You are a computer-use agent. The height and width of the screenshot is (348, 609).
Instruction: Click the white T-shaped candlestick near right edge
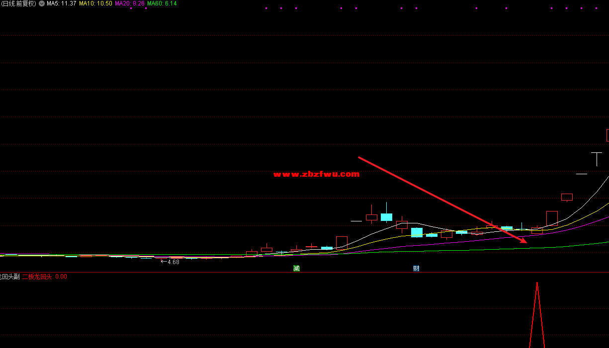[x=597, y=158]
